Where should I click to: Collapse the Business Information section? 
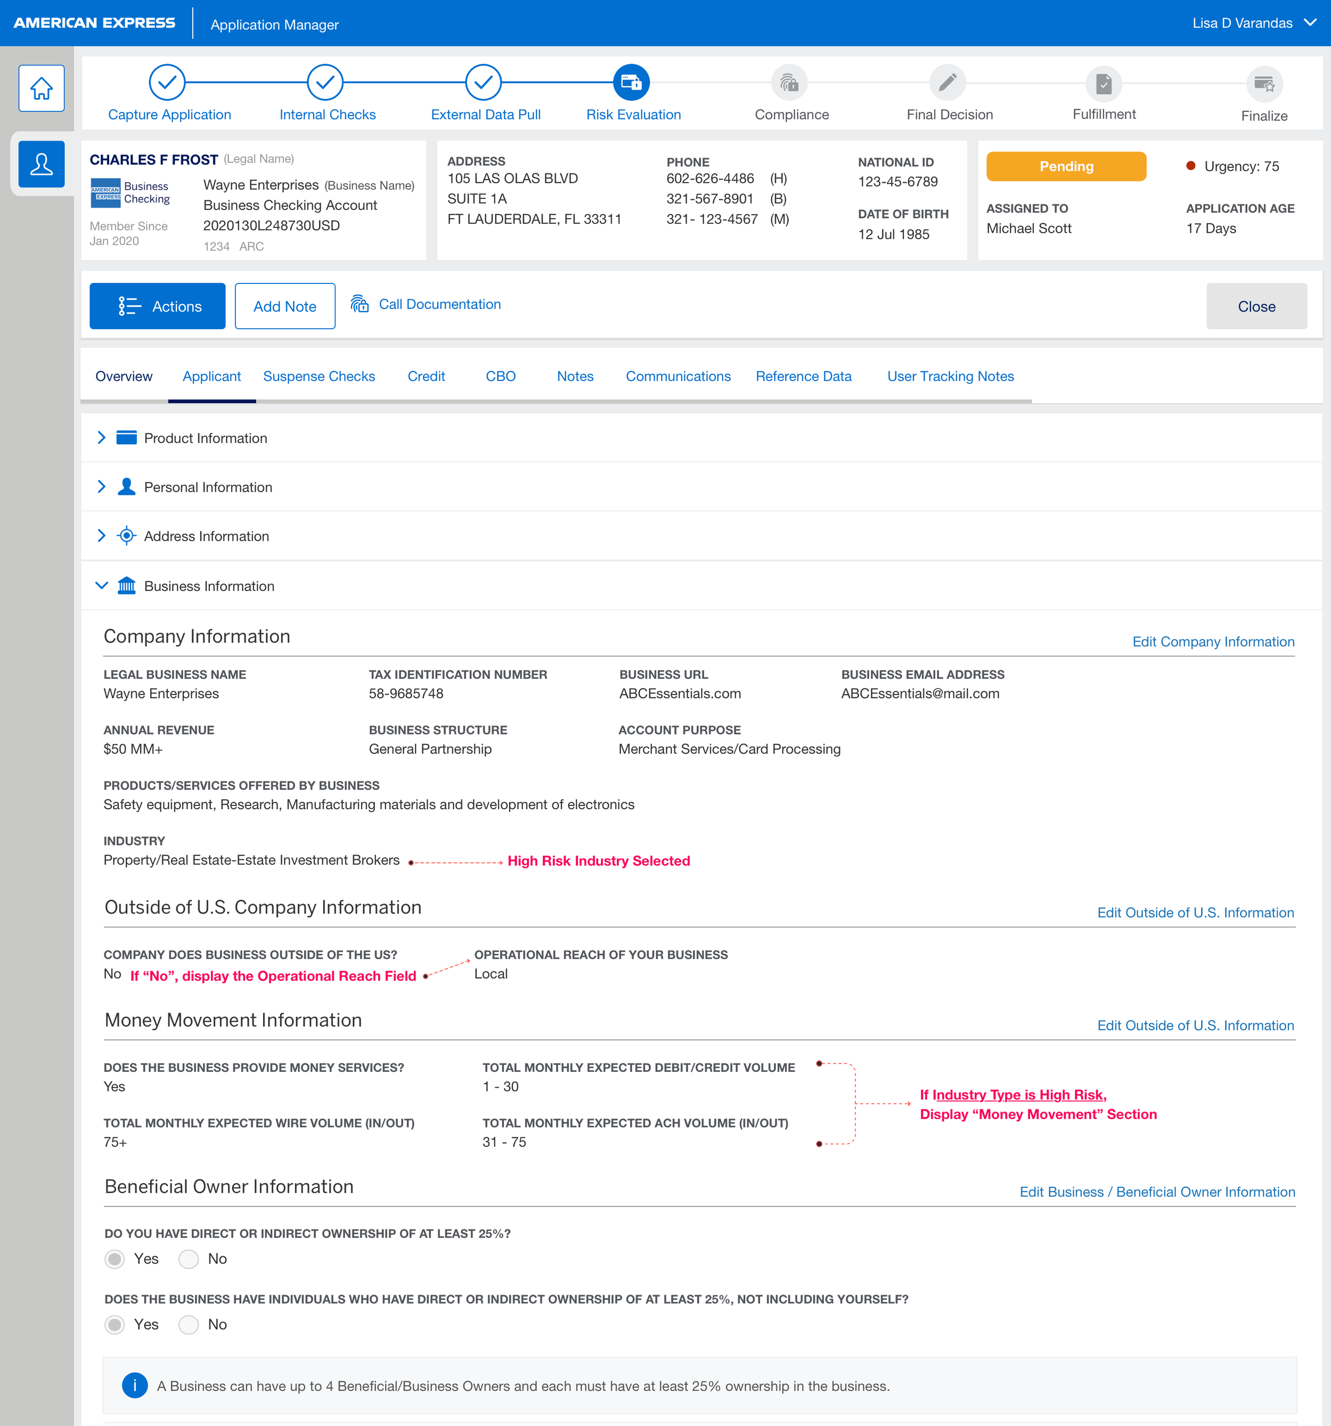102,585
